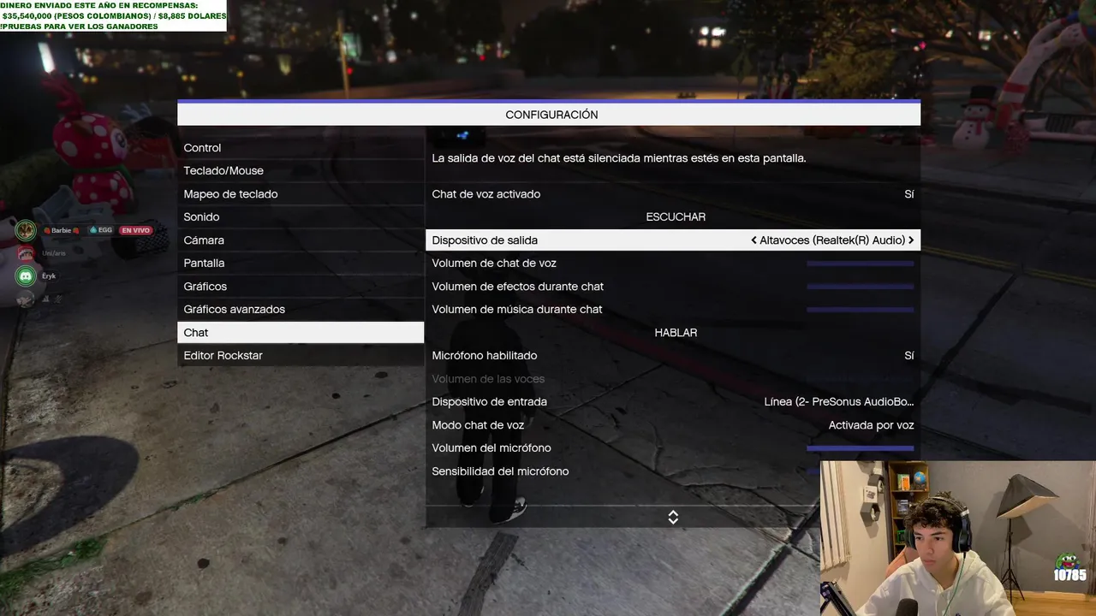This screenshot has height=616, width=1096.
Task: Click the Uni/aris avatar in the Discord overlay
Action: coord(26,253)
